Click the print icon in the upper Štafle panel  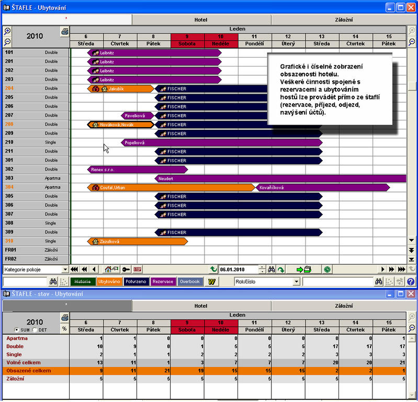click(64, 32)
